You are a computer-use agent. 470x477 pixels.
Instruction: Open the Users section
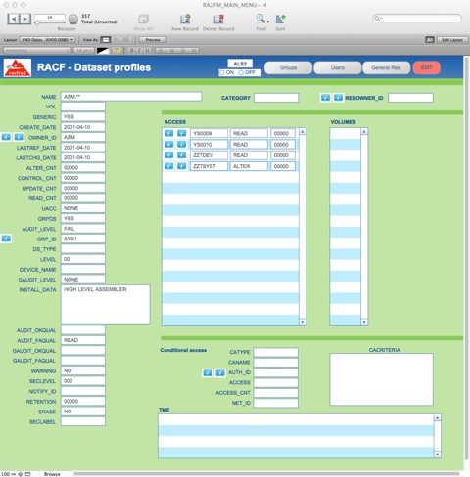click(x=338, y=67)
